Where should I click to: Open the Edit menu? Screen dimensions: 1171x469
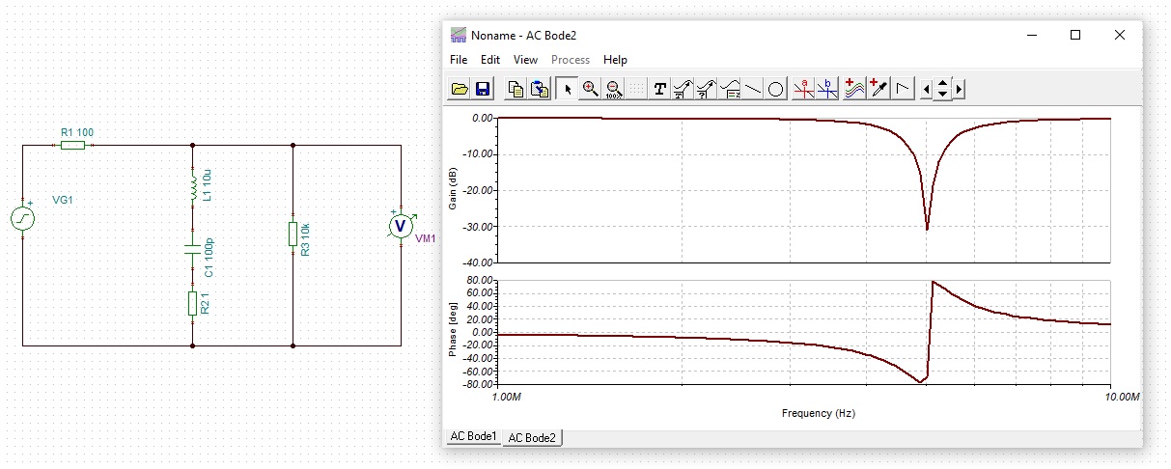click(x=490, y=60)
